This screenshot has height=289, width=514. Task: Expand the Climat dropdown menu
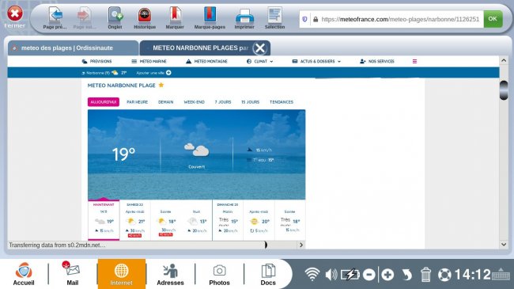259,62
